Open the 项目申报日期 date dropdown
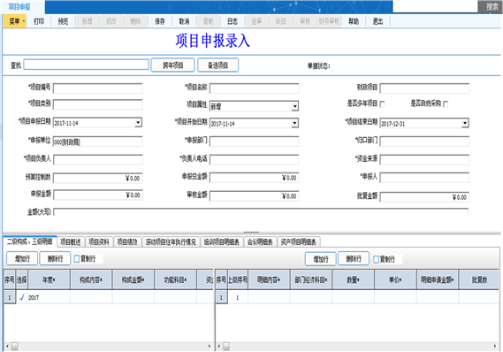Screen dimensions: 503x352 point(138,123)
